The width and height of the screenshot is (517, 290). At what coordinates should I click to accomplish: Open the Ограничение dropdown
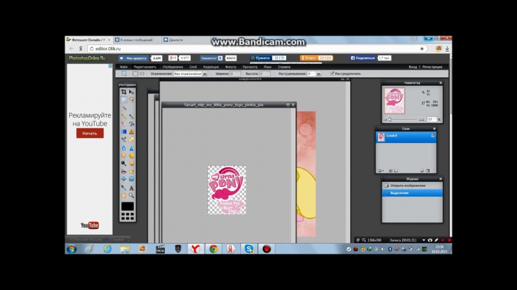click(x=190, y=73)
